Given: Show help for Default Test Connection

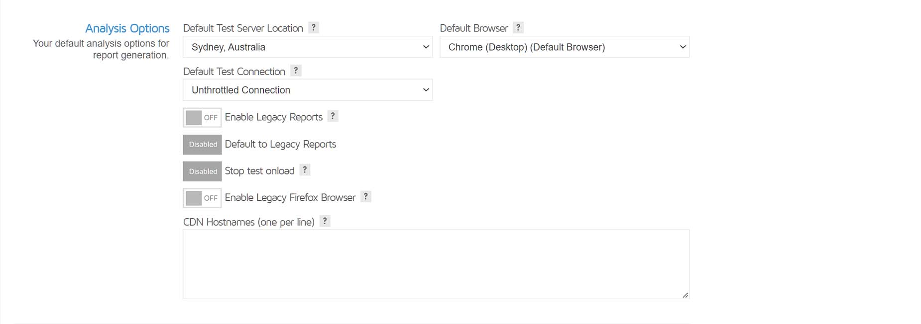Looking at the screenshot, I should 296,71.
